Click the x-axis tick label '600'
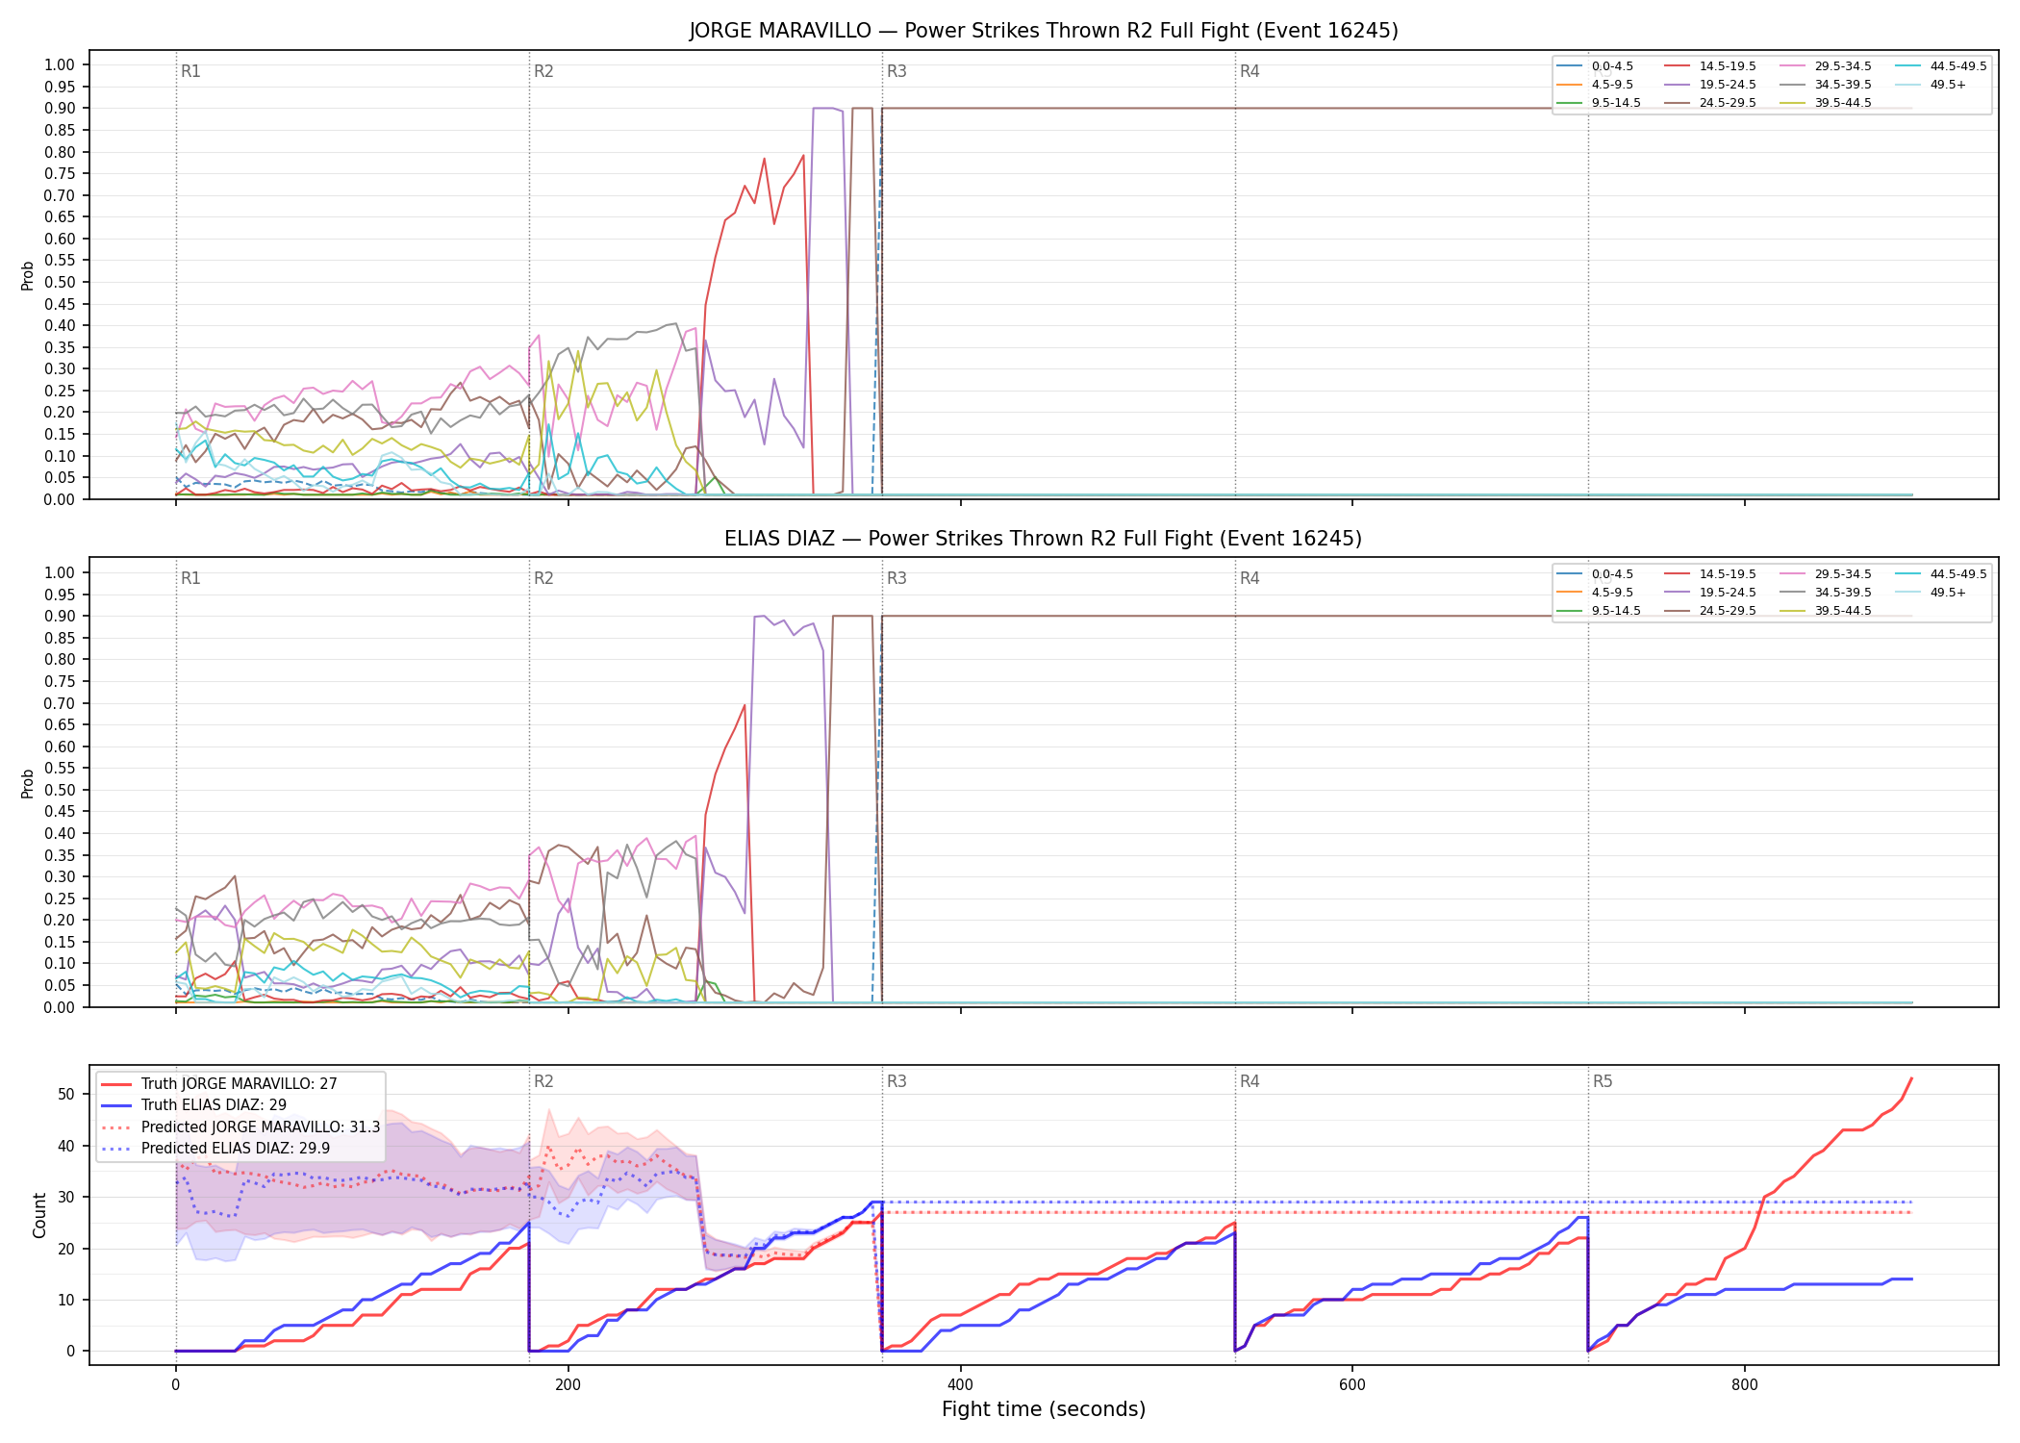 coord(1351,1385)
